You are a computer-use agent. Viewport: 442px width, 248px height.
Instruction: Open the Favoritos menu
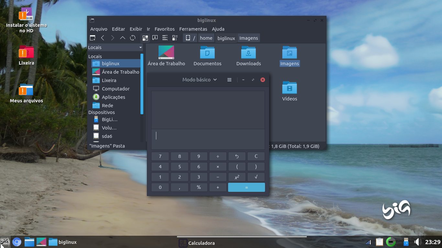[164, 29]
